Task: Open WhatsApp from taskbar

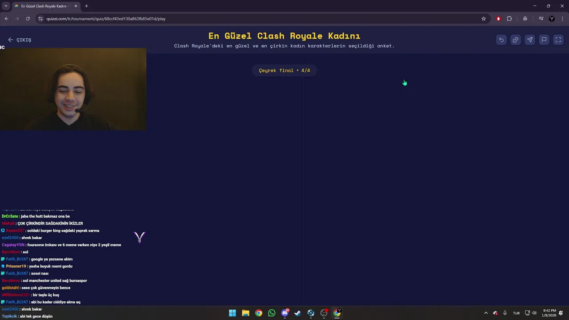Action: [272, 313]
